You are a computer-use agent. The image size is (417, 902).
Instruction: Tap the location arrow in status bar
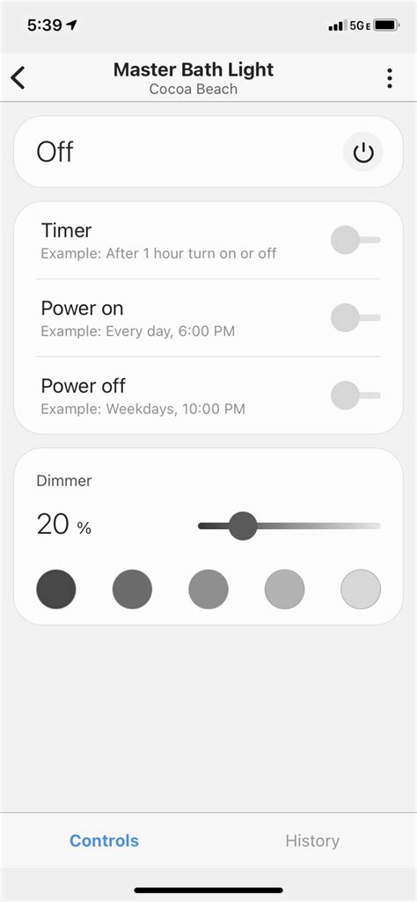[x=72, y=25]
